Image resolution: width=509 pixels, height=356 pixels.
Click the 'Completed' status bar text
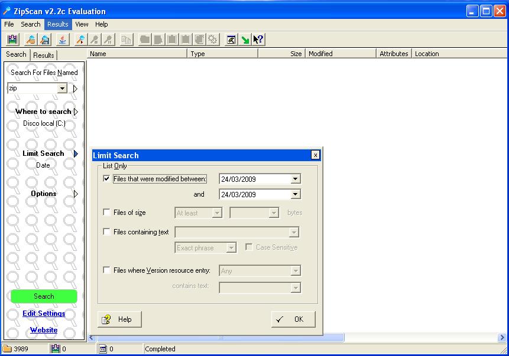(160, 349)
